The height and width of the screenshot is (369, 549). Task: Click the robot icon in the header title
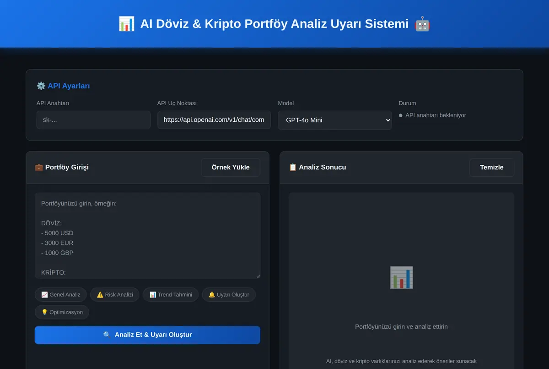(x=422, y=24)
